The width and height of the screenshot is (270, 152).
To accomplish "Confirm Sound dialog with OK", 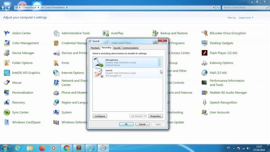I will (x=126, y=124).
